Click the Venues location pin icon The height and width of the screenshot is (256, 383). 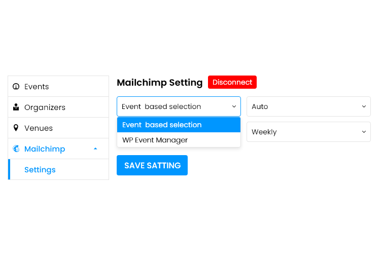(x=16, y=128)
